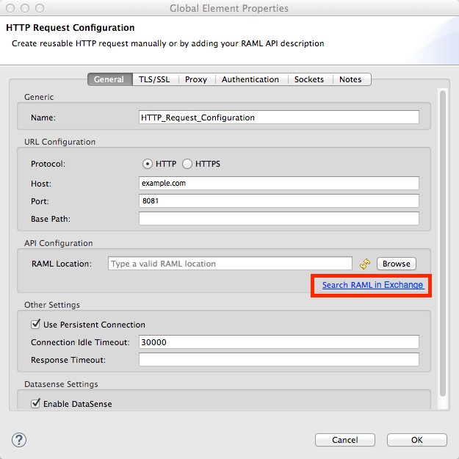Image resolution: width=459 pixels, height=459 pixels.
Task: Confirm the dialog with OK
Action: pos(416,440)
